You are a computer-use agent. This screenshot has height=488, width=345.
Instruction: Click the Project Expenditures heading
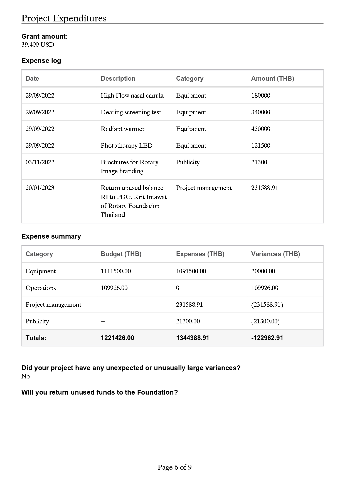pos(64,18)
